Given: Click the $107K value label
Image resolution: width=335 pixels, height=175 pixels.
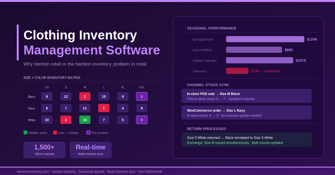Looking at the screenshot, I should click(x=301, y=61).
